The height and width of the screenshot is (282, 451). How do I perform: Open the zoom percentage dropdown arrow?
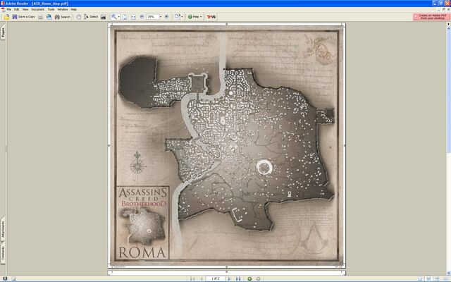pyautogui.click(x=161, y=17)
